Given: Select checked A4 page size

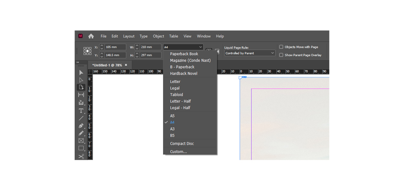Looking at the screenshot, I should (x=190, y=123).
